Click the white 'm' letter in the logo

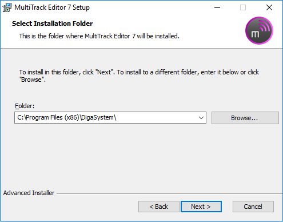[x=255, y=34]
